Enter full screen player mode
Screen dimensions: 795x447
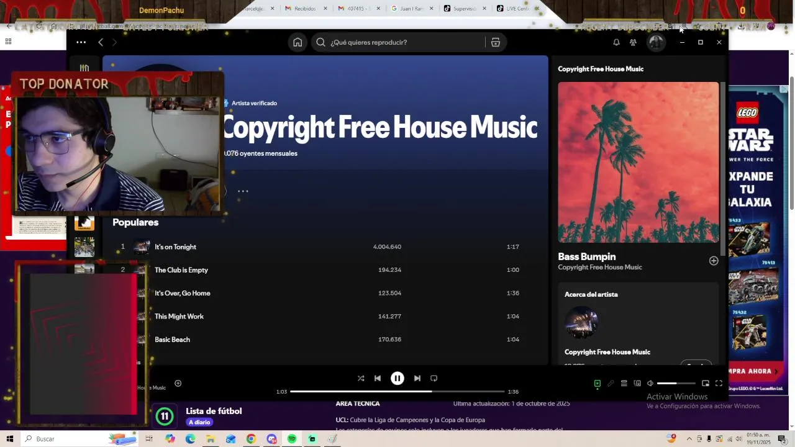point(719,384)
